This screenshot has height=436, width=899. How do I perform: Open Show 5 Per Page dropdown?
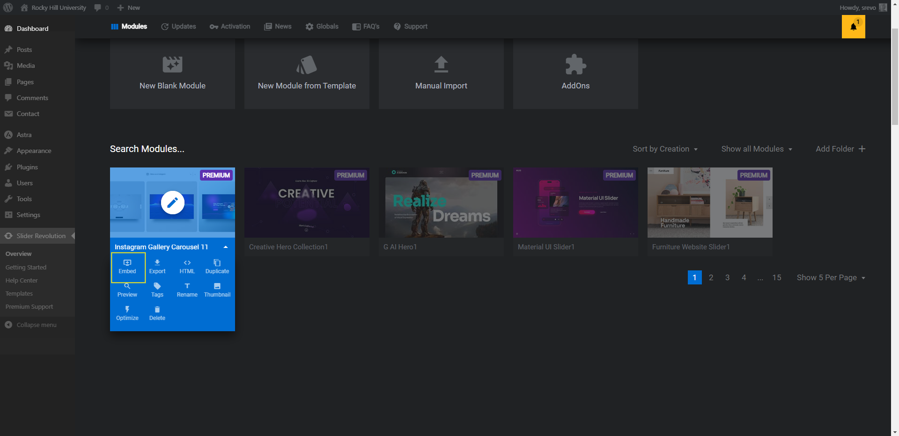tap(831, 277)
